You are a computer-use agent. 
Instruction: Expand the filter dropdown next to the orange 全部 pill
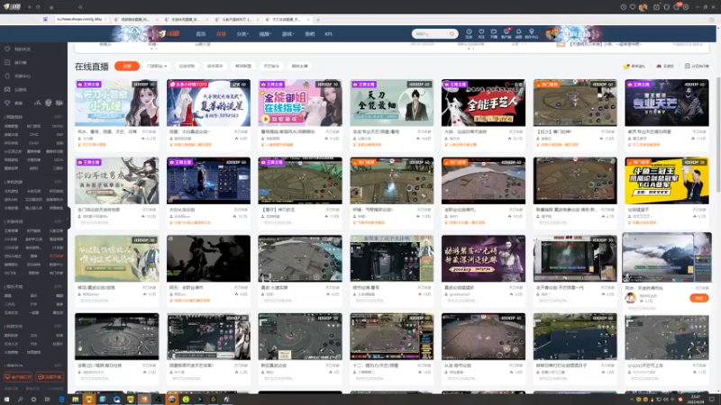click(156, 66)
